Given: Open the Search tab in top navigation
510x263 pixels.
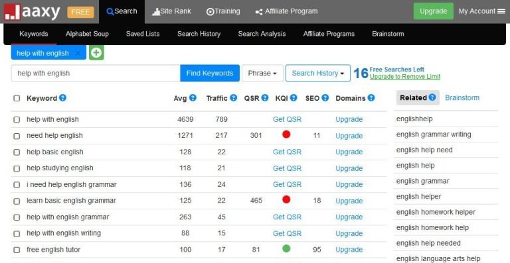Looking at the screenshot, I should coord(122,12).
